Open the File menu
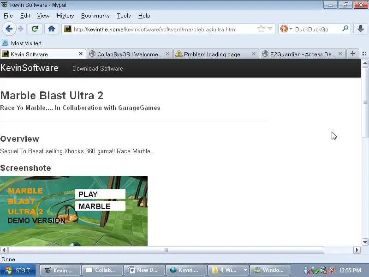This screenshot has width=369, height=277. pos(8,16)
